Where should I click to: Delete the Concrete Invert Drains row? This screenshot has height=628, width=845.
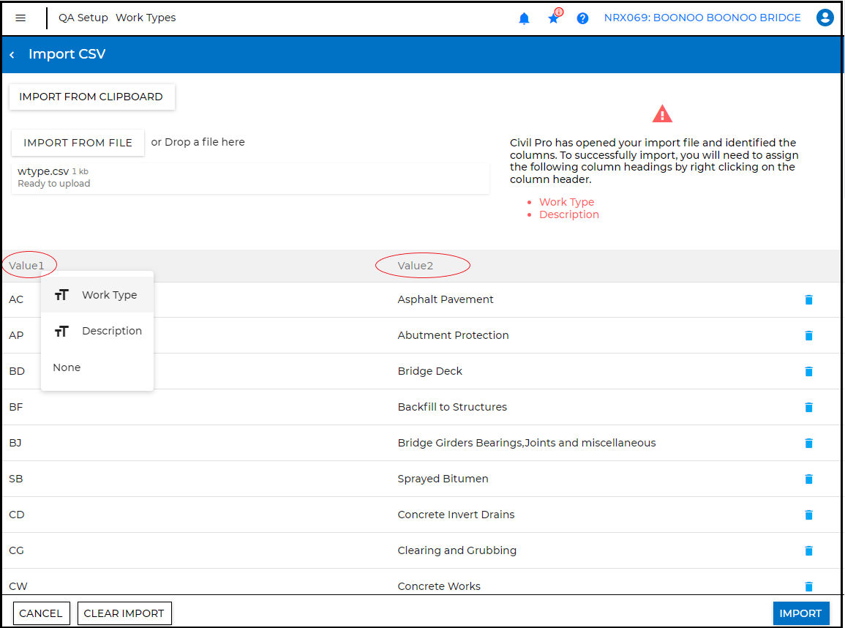tap(809, 515)
